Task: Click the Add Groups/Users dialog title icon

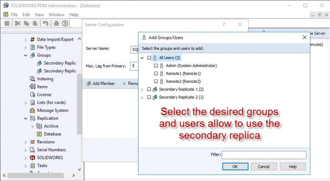Action: click(144, 38)
